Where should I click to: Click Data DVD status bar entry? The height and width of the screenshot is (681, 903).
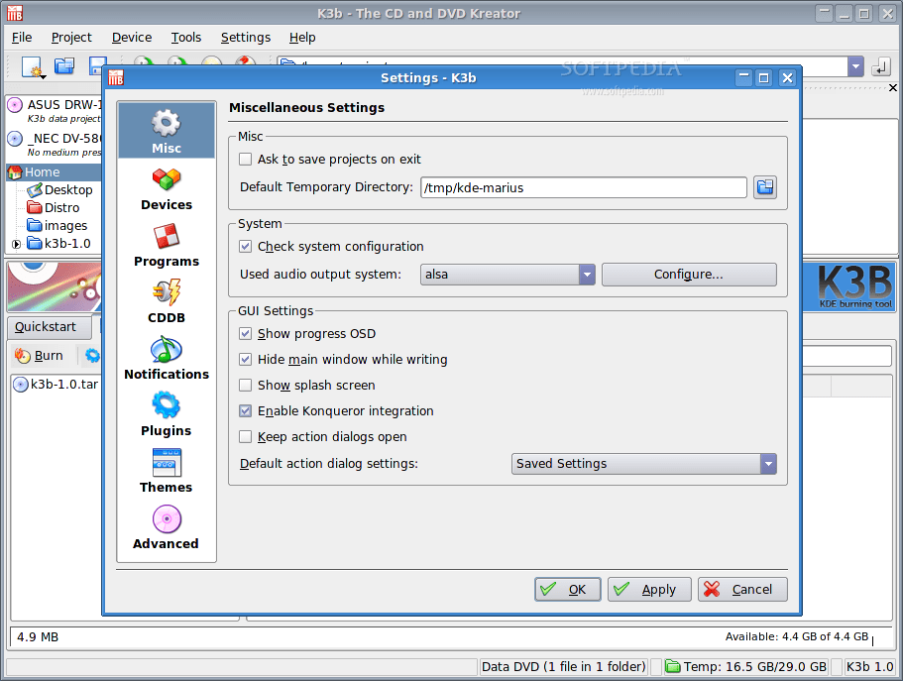(x=563, y=666)
